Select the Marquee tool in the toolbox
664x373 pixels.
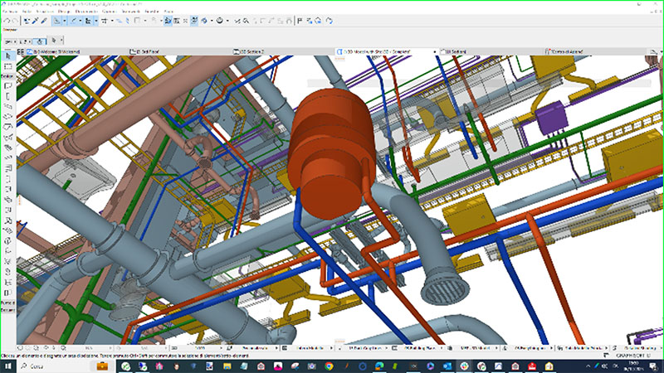pos(8,65)
